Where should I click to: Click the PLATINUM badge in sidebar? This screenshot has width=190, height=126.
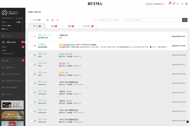click(x=19, y=18)
